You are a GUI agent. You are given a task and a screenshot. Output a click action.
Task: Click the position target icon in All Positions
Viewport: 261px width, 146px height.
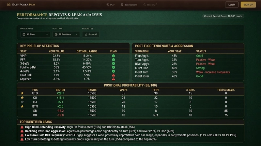[x=56, y=34]
